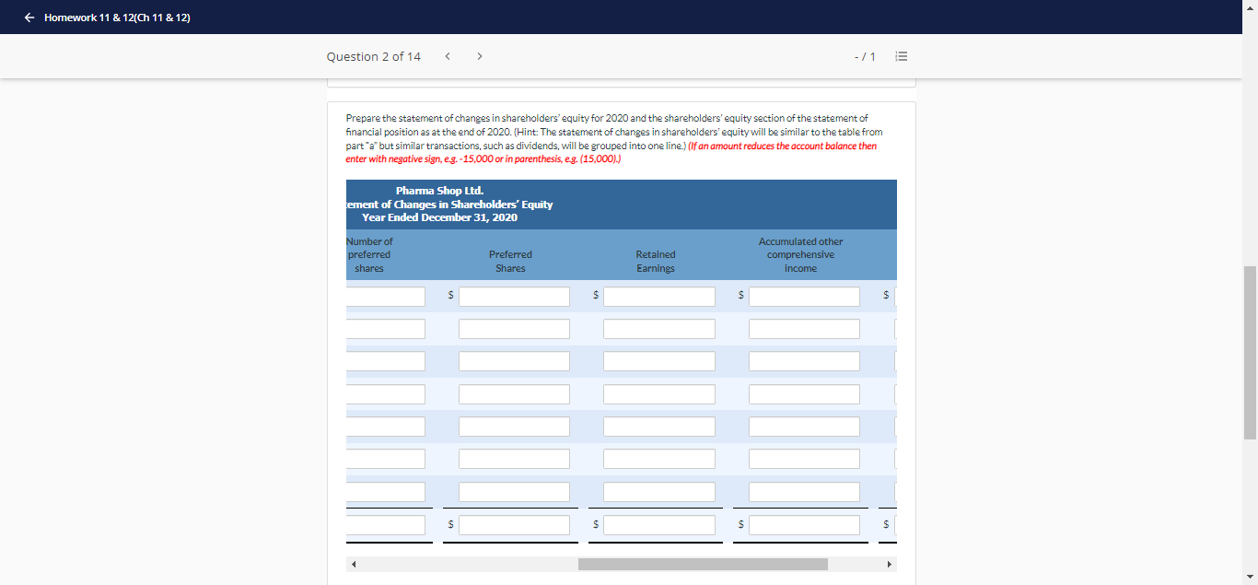Click total row Accumulated other comprehensive income input
The height and width of the screenshot is (585, 1258).
pyautogui.click(x=804, y=525)
